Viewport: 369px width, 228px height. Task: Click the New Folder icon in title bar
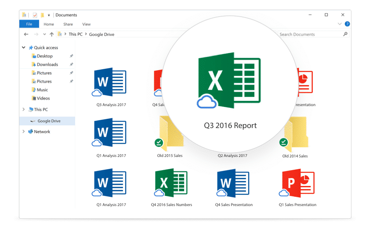coord(42,15)
